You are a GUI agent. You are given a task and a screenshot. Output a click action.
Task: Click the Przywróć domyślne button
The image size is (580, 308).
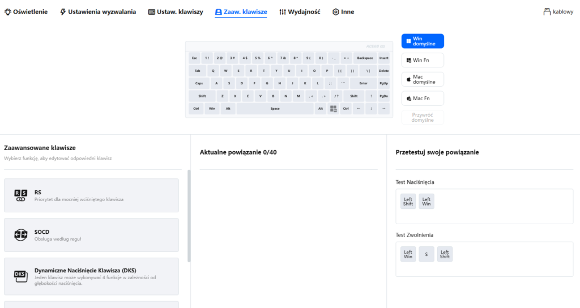point(423,118)
